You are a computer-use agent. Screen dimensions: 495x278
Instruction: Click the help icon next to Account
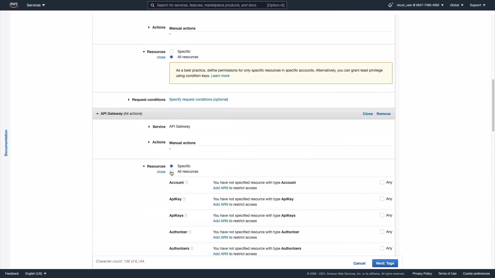[x=186, y=183]
